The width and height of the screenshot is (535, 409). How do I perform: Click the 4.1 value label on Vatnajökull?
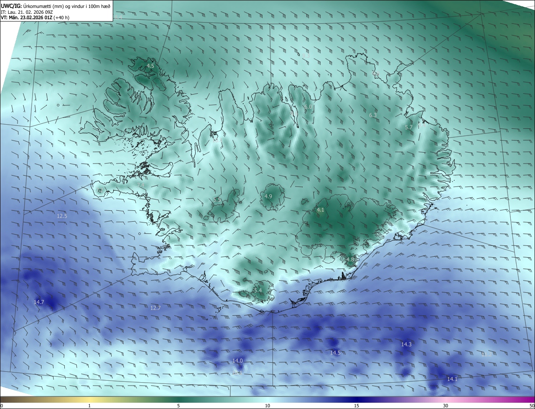click(321, 210)
